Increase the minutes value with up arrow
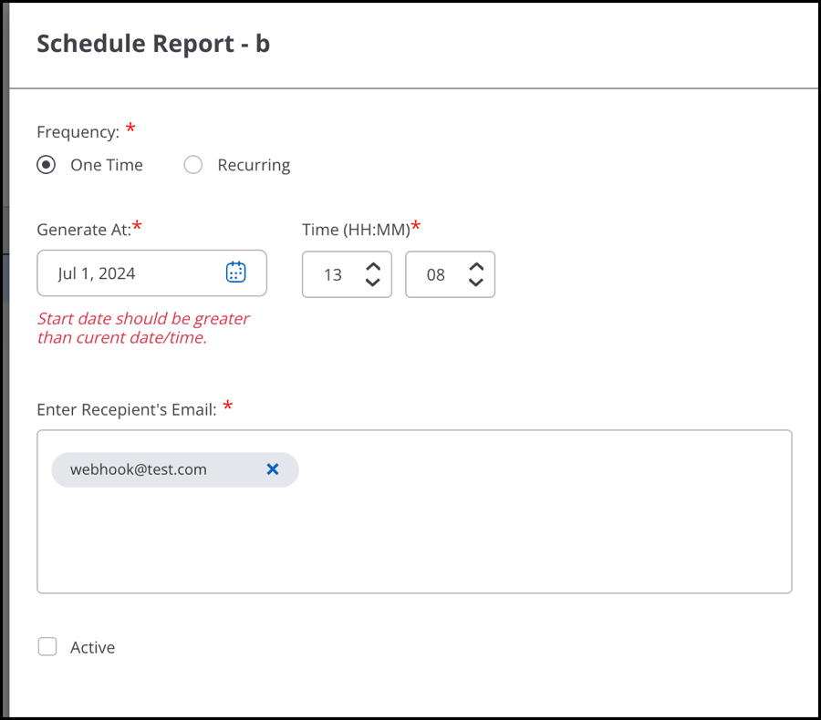 tap(476, 267)
